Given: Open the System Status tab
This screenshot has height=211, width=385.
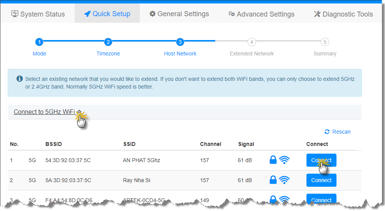Looking at the screenshot, I should tap(38, 14).
